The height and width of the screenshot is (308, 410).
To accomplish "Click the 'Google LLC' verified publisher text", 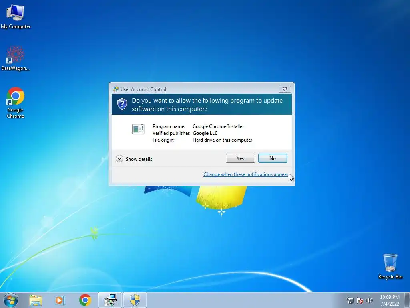I will (x=205, y=133).
